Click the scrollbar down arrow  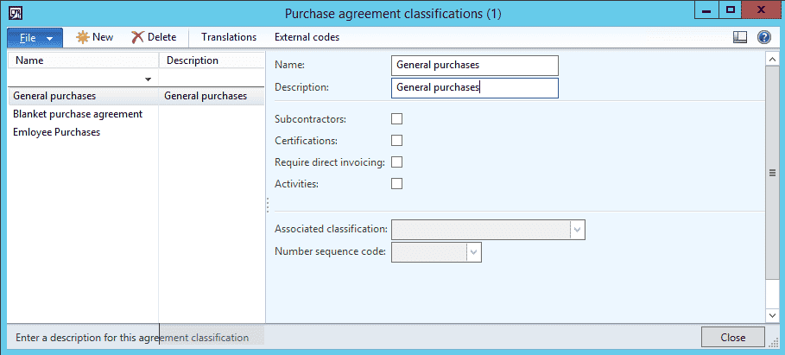[x=771, y=315]
